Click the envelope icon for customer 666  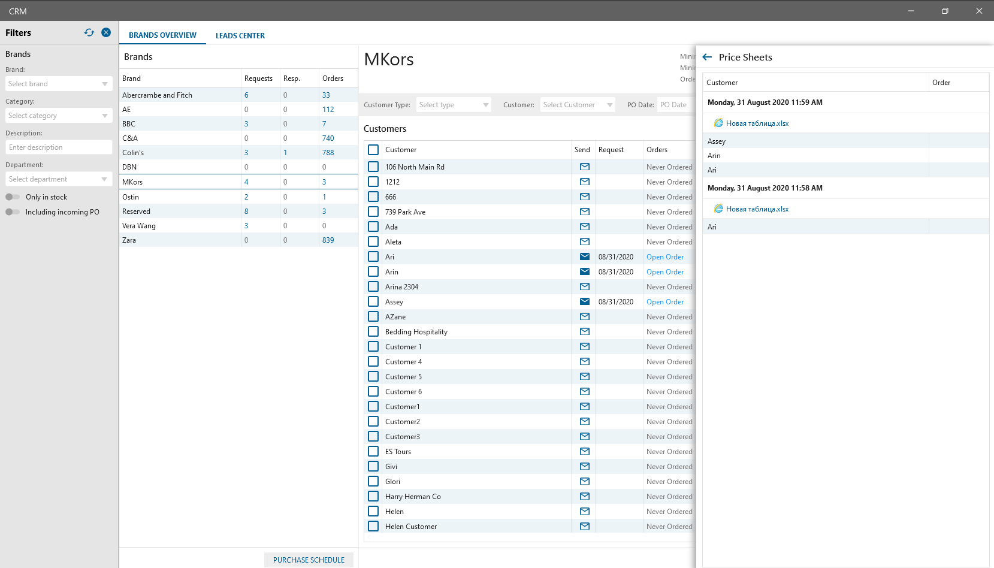[585, 197]
